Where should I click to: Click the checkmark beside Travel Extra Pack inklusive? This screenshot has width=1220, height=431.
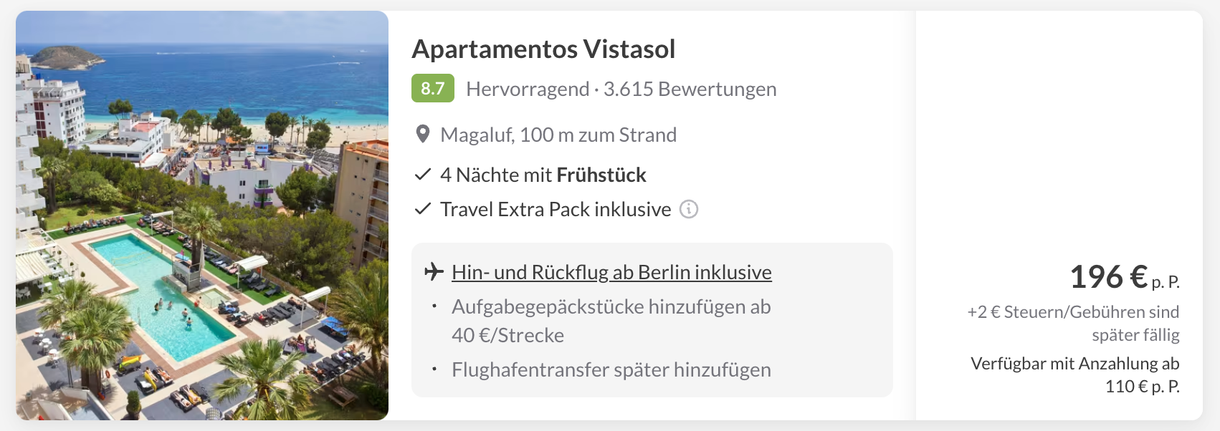pos(423,209)
